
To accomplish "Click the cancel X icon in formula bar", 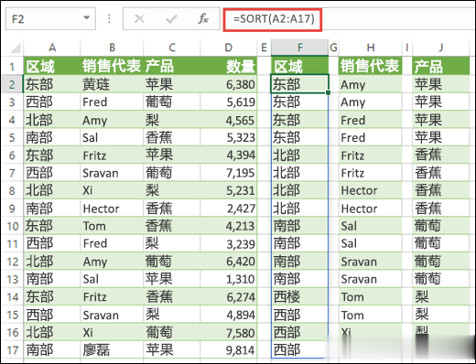I will (139, 19).
